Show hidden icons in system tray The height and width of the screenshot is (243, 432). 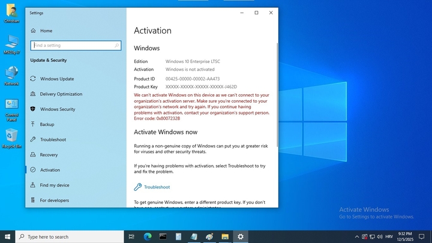357,237
